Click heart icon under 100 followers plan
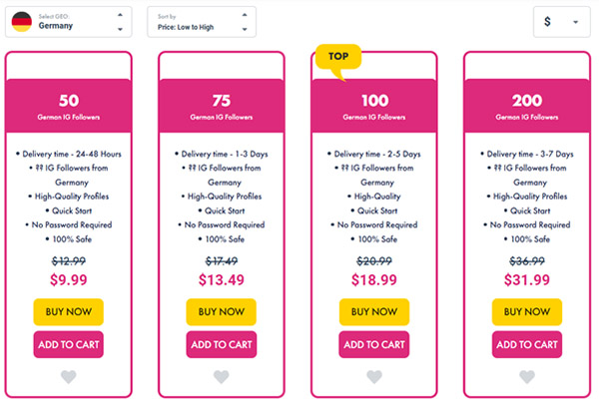The height and width of the screenshot is (405, 599). [x=374, y=377]
